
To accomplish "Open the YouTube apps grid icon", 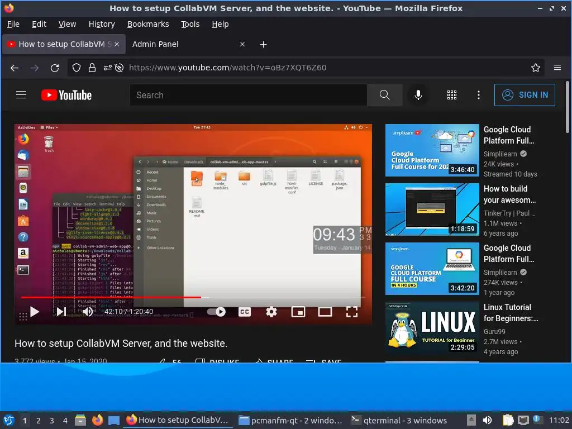I will [x=451, y=95].
